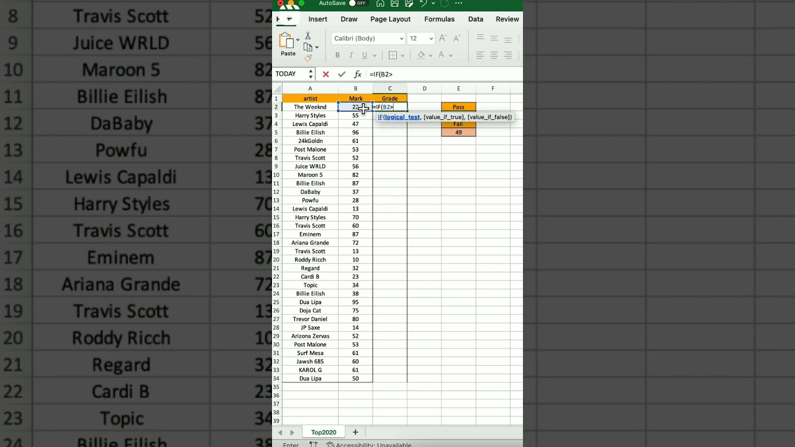Viewport: 795px width, 447px height.
Task: Open the font size 12 dropdown
Action: pos(421,38)
